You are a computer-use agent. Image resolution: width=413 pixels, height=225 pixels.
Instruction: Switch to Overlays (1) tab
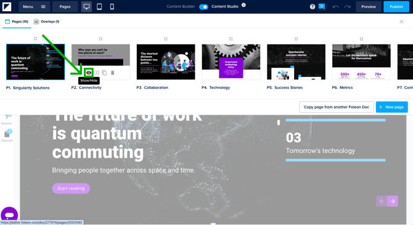46,22
